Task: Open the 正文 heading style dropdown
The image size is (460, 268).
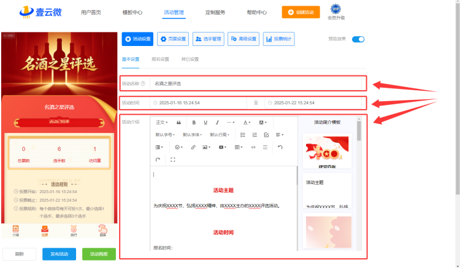Action: (x=162, y=123)
